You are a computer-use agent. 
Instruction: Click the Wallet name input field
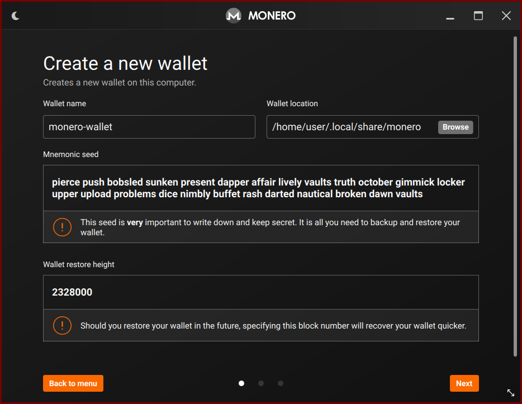pyautogui.click(x=149, y=127)
